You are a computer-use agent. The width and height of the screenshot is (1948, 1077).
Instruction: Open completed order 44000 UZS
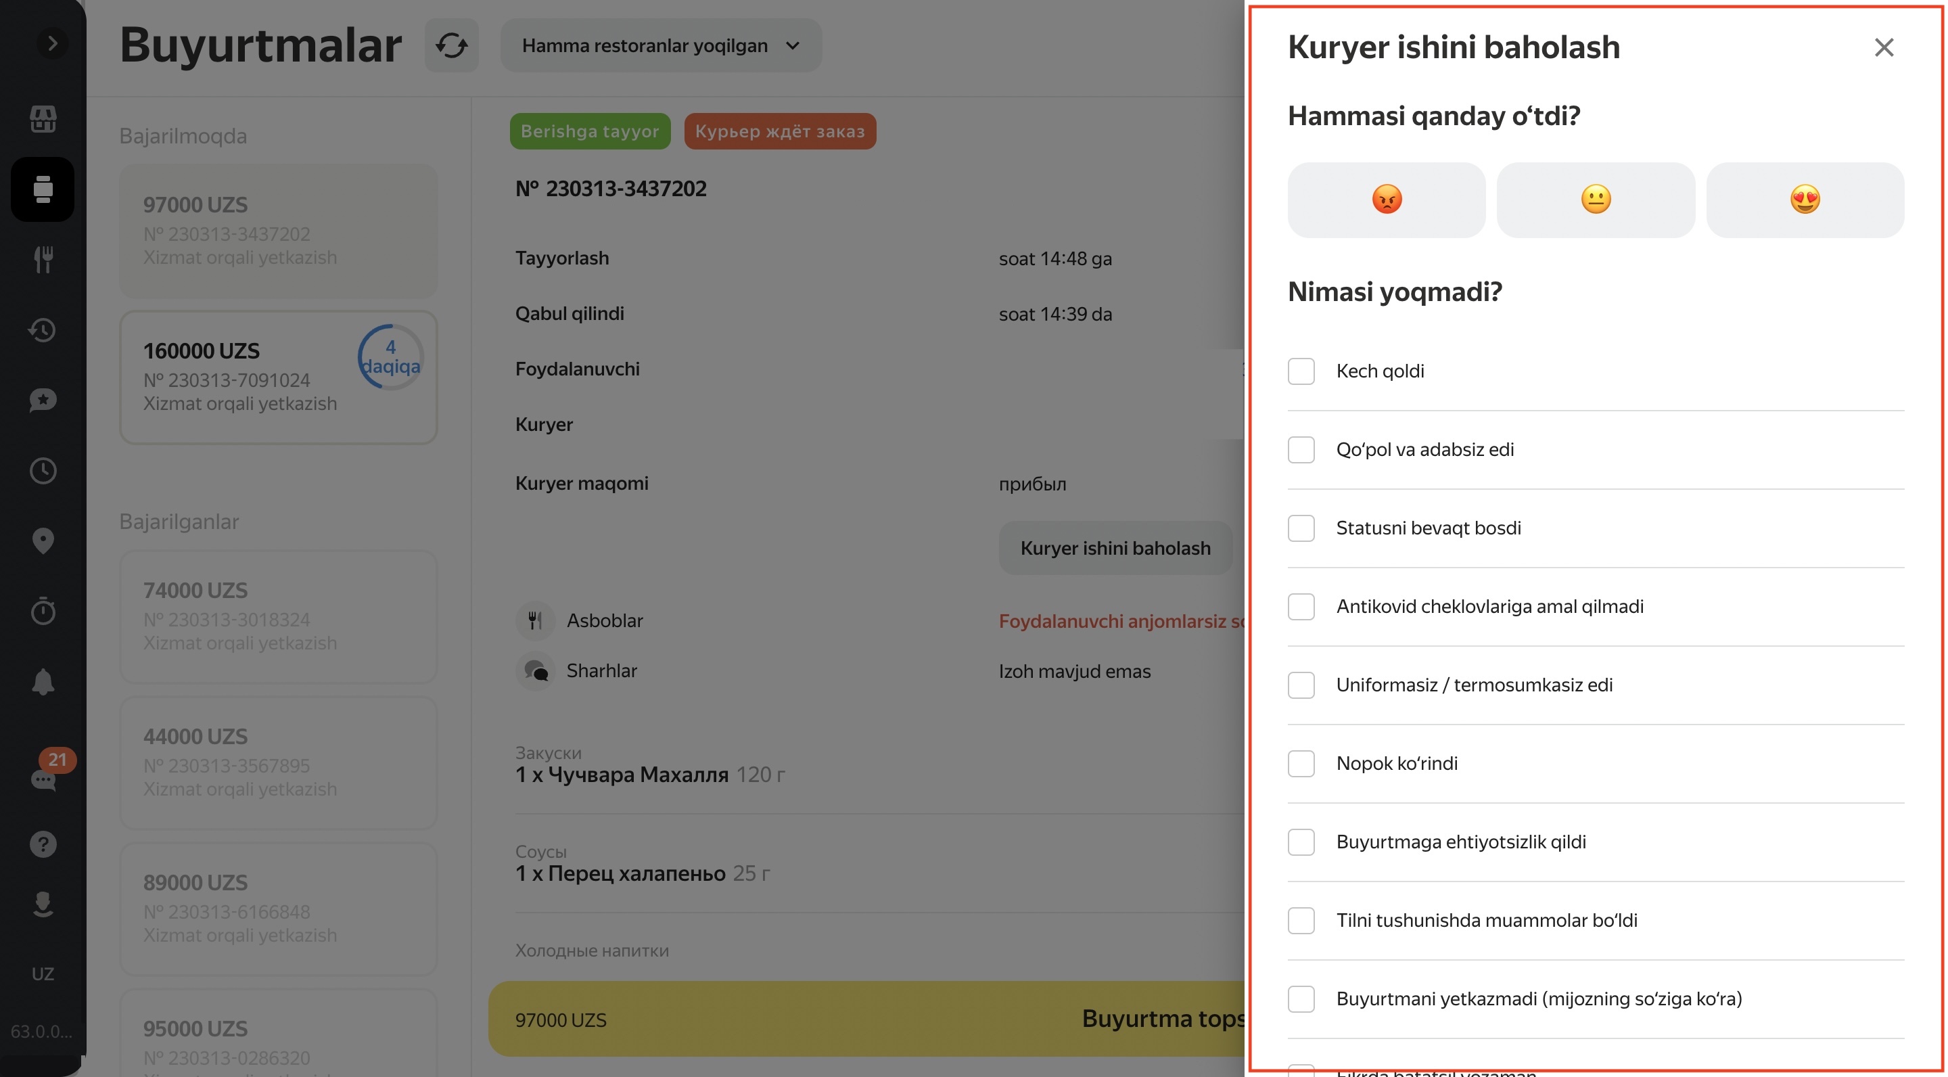pyautogui.click(x=278, y=762)
